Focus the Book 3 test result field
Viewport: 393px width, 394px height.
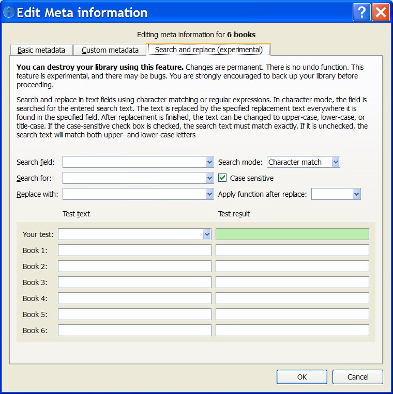pos(292,282)
